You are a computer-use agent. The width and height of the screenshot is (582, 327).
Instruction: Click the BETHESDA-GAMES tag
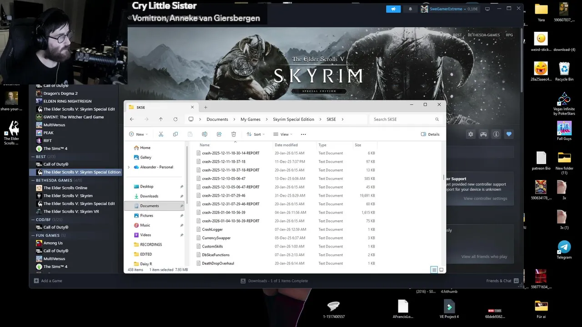click(x=484, y=35)
